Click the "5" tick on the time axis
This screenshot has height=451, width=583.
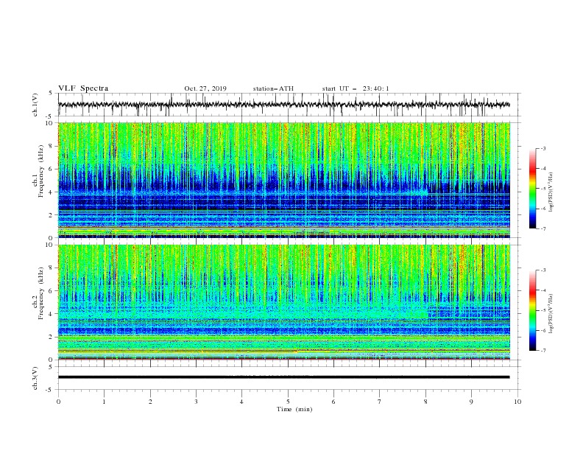(x=288, y=402)
